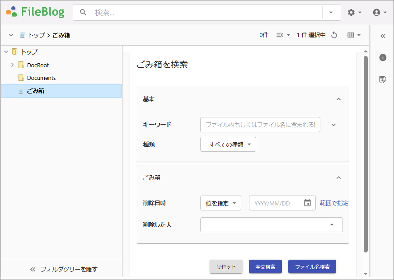Open the すべての種類 dropdown

coord(228,145)
